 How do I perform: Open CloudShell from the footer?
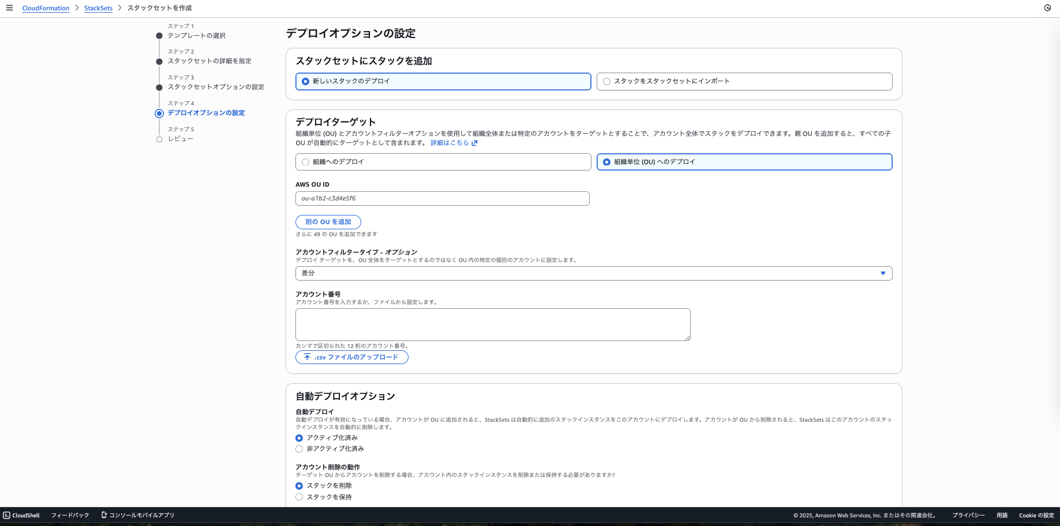tap(21, 515)
